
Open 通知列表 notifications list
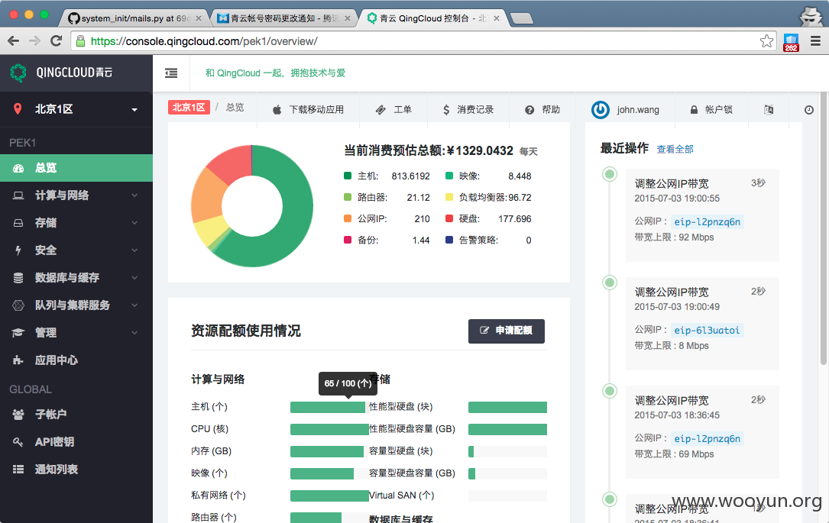[76, 469]
